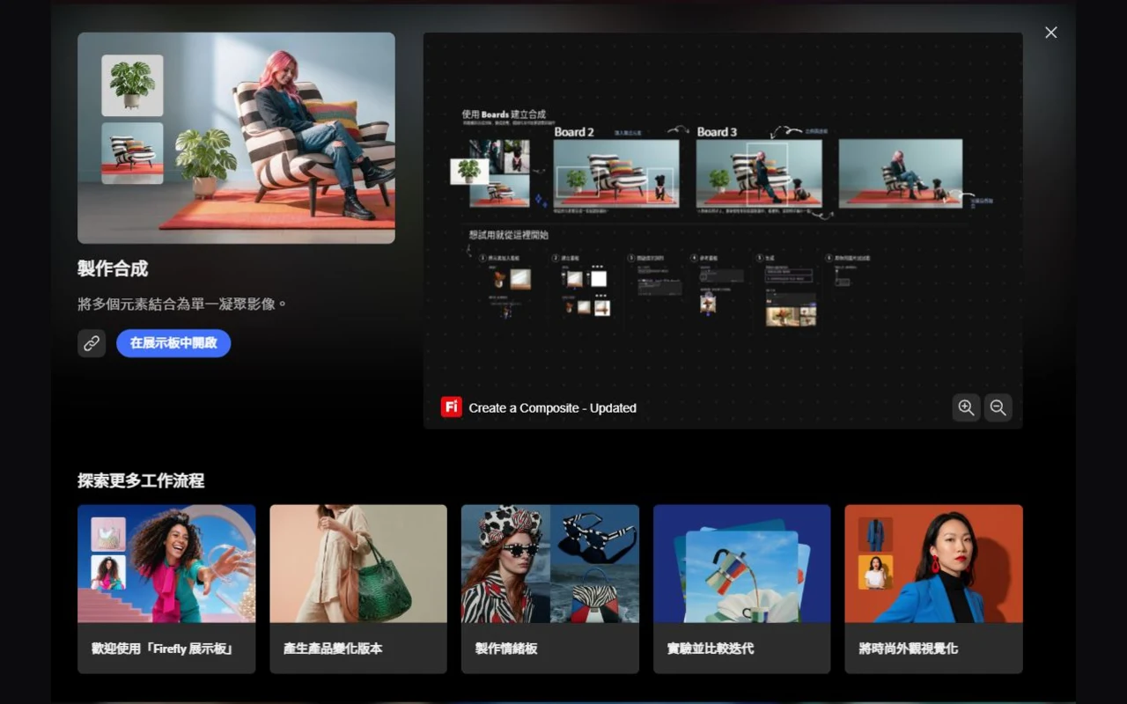This screenshot has height=704, width=1127.
Task: Close the workflow dialog with the X
Action: (1051, 33)
